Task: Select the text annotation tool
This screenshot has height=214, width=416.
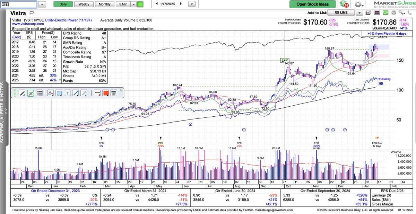Action: pos(67,93)
